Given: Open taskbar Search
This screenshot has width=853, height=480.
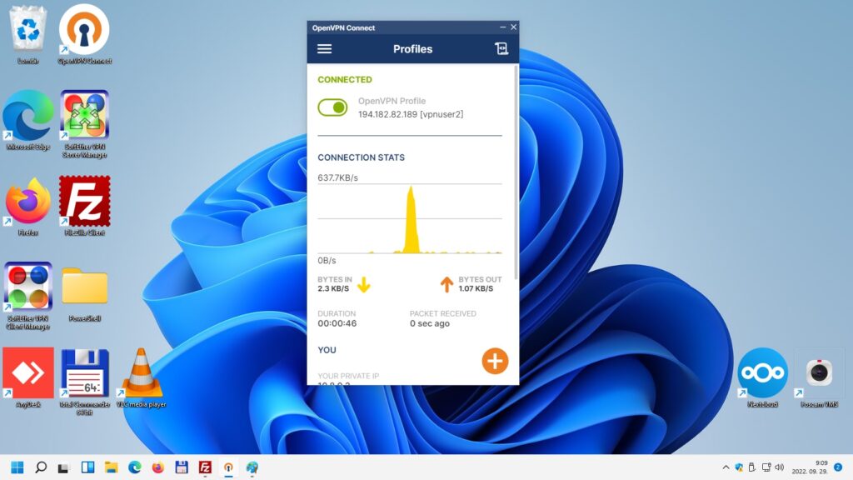Looking at the screenshot, I should click(x=41, y=467).
